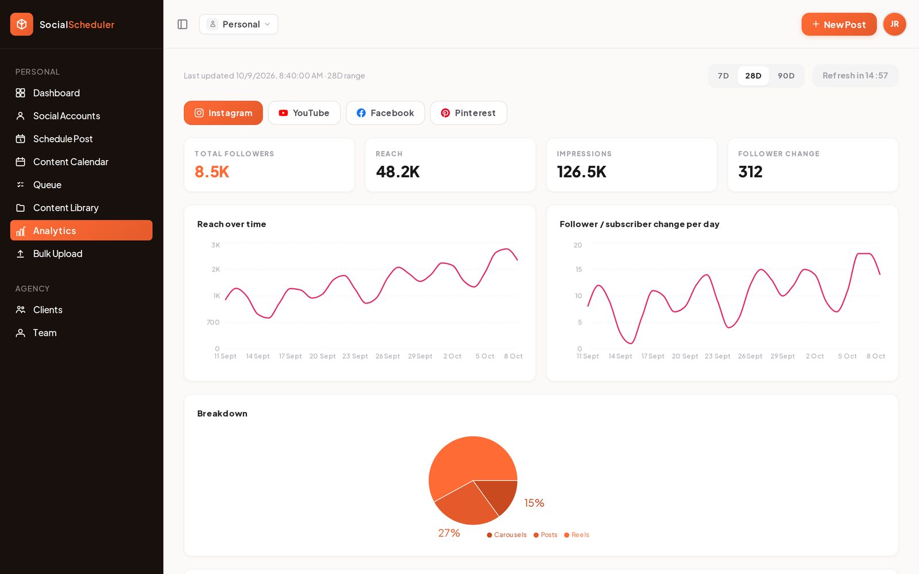The height and width of the screenshot is (574, 919).
Task: Click the Team person icon
Action: point(21,333)
